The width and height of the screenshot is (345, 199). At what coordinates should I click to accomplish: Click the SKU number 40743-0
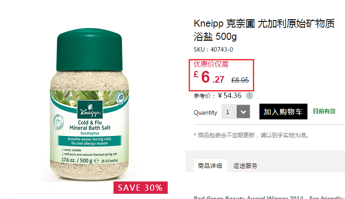coord(221,49)
